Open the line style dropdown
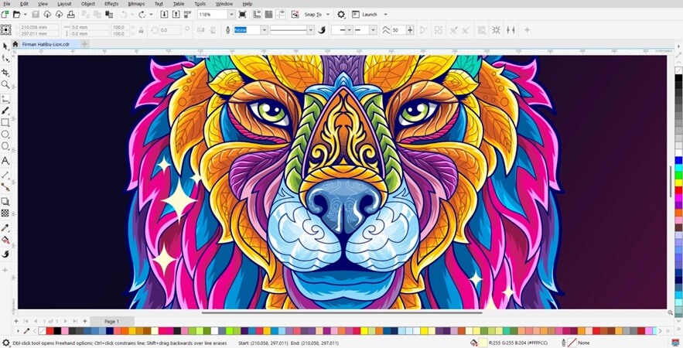This screenshot has height=348, width=683. [311, 30]
